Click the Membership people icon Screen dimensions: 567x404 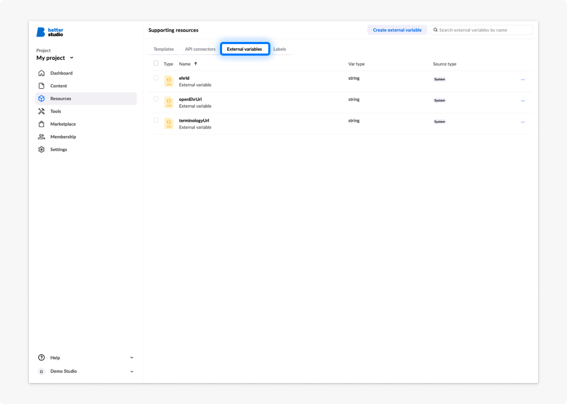tap(41, 136)
